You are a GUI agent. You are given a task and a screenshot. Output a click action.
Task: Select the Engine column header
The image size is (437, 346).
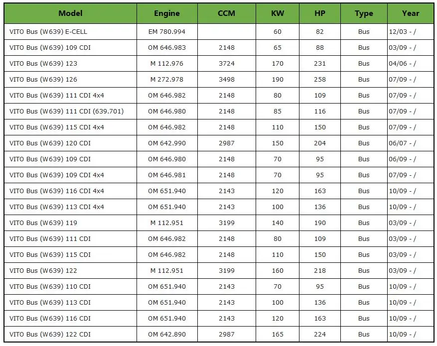(167, 13)
